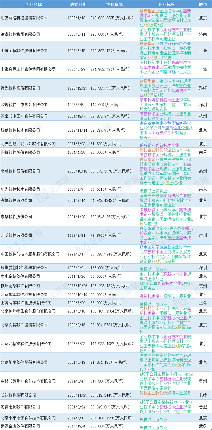Screen dimensions: 212x430
Task: Select company name 中移（苏州）软件技术有限公司
Action: tap(28, 381)
